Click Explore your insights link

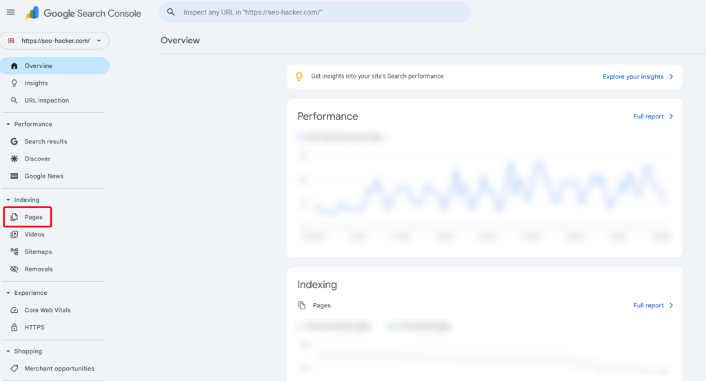(x=633, y=76)
